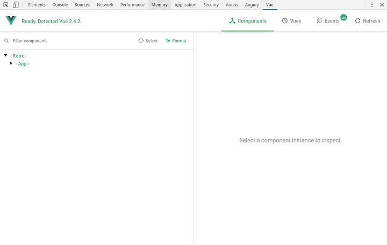387x245 pixels.
Task: Click the Events badge showing 23
Action: [x=343, y=17]
